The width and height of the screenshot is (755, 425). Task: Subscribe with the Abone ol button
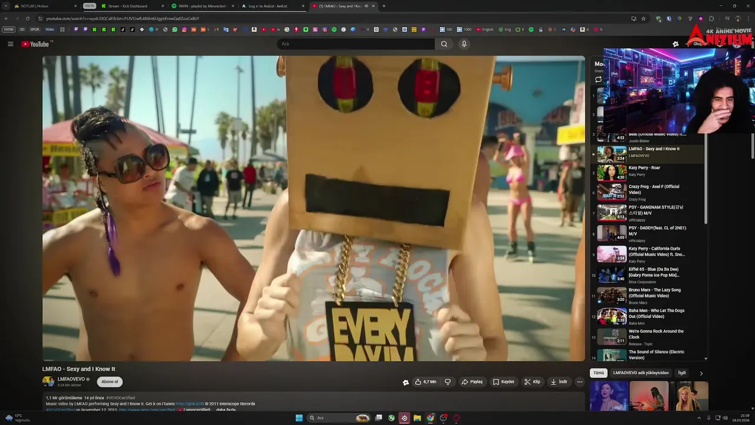pos(110,382)
